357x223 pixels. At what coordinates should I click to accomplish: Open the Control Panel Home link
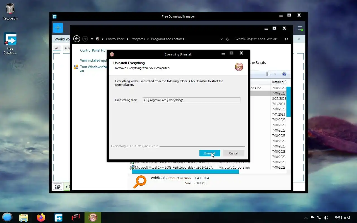pos(93,50)
